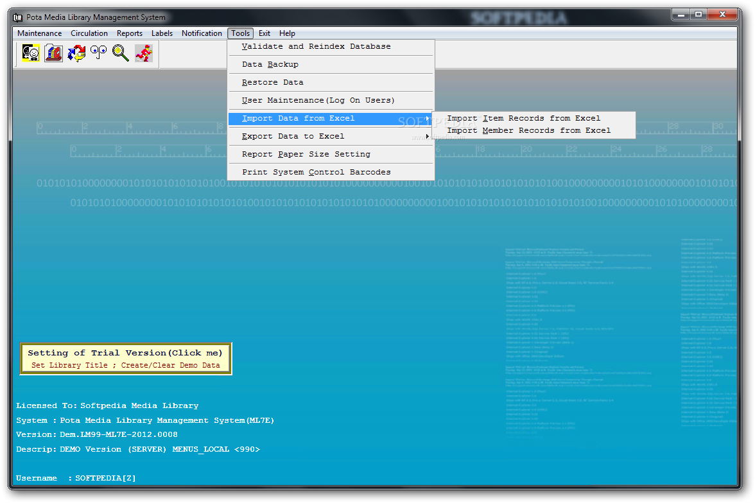Select Restore Data menu entry

tap(331, 82)
